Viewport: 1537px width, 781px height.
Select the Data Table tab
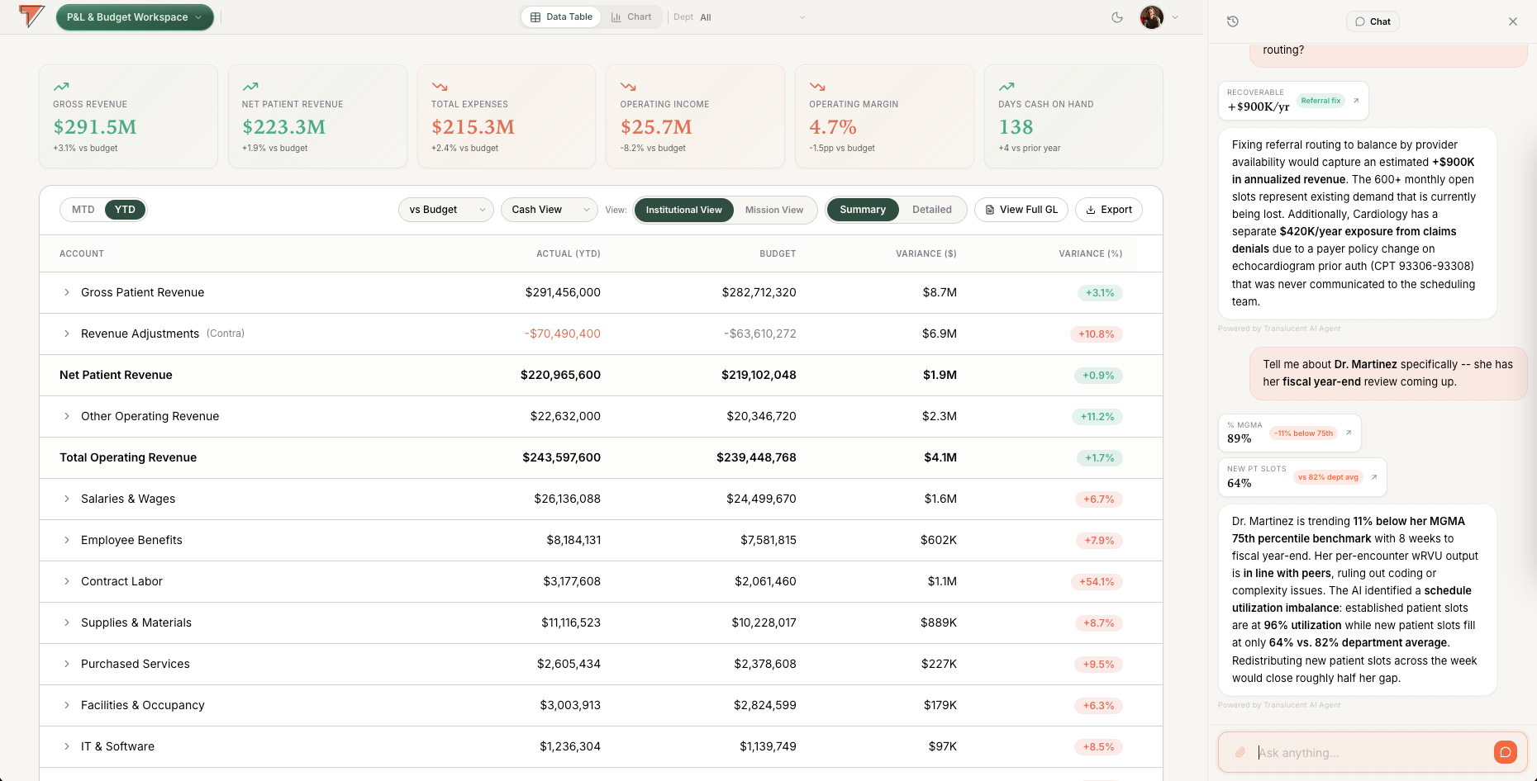click(561, 17)
